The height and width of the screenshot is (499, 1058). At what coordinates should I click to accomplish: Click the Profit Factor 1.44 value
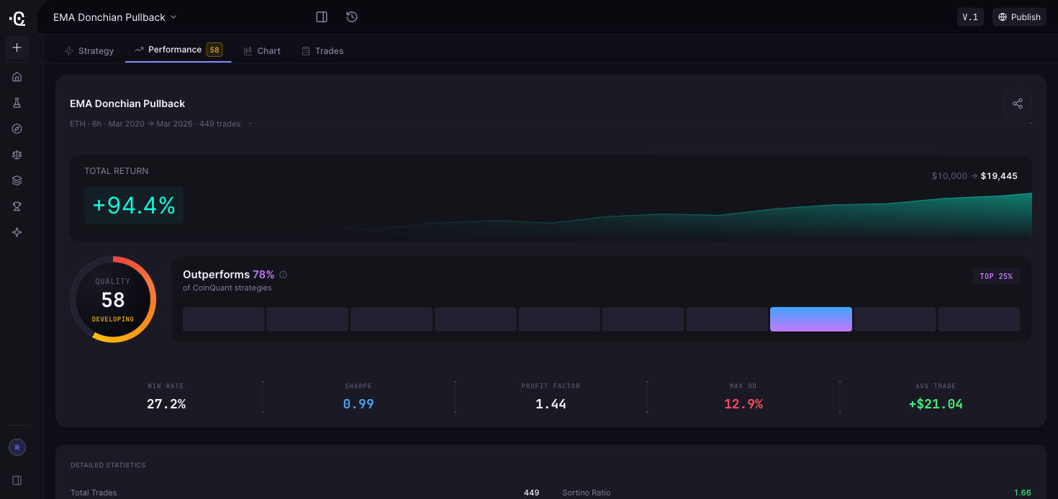(x=551, y=404)
